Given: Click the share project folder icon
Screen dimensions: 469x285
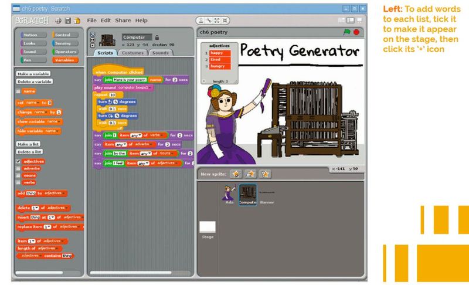Looking at the screenshot, I should click(77, 21).
